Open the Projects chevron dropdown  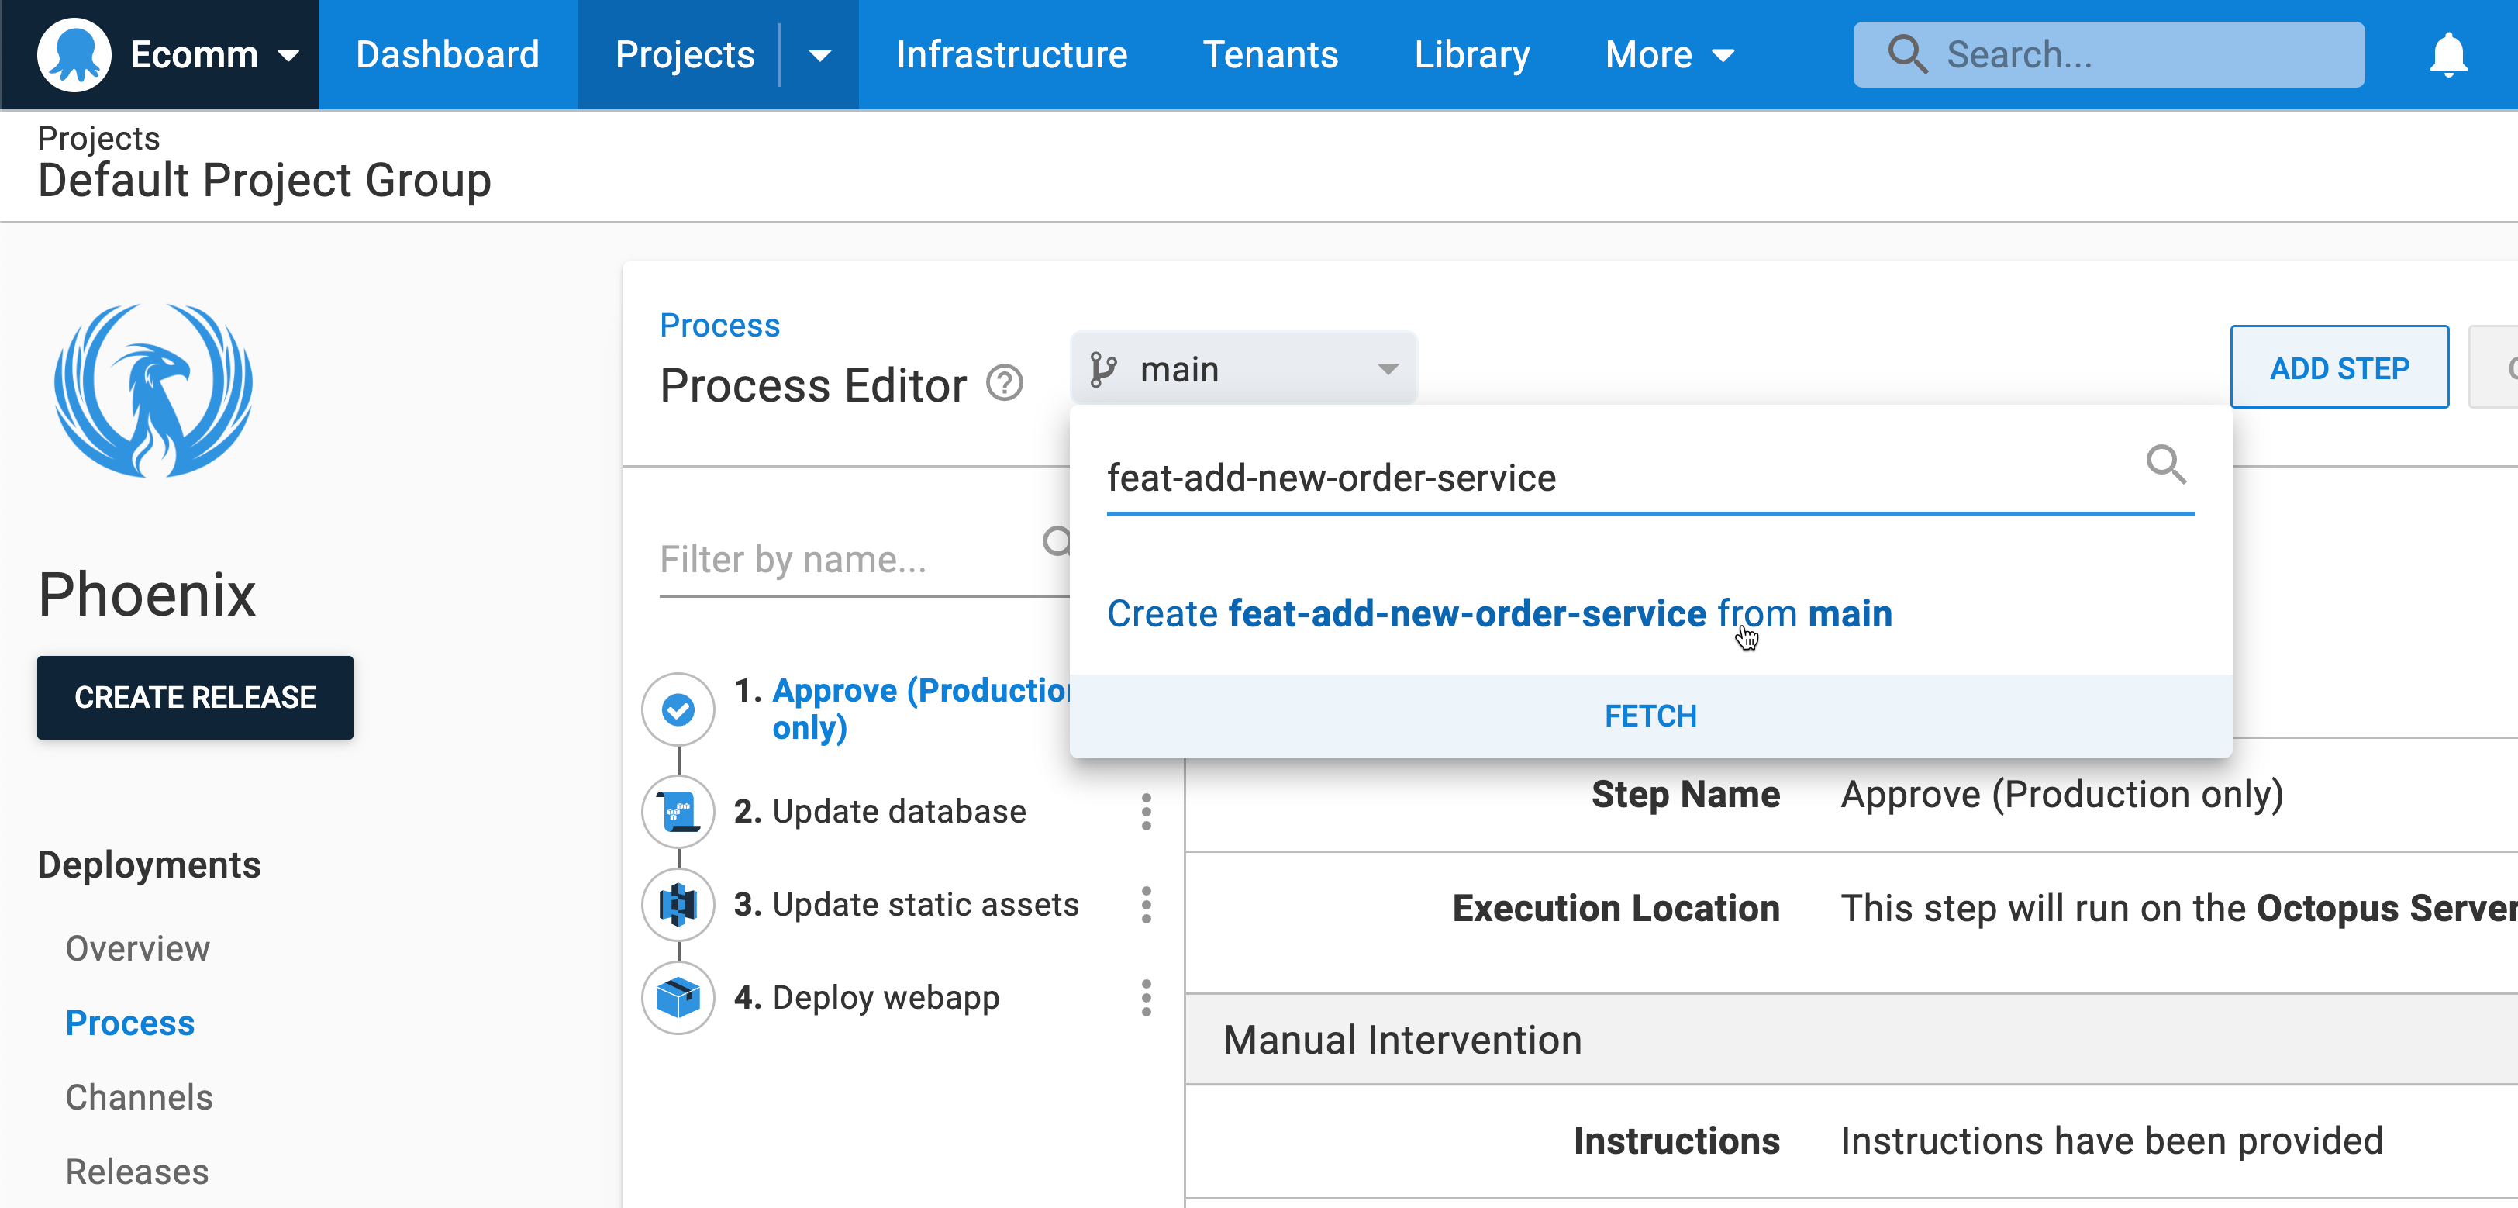point(819,56)
